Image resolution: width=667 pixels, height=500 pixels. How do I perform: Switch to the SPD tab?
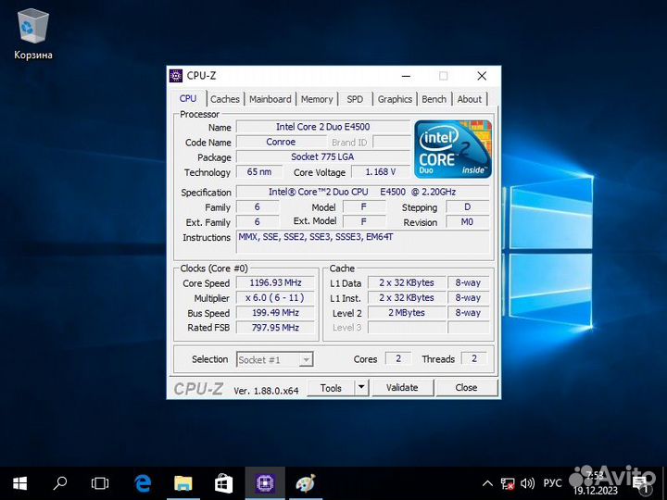[x=355, y=99]
